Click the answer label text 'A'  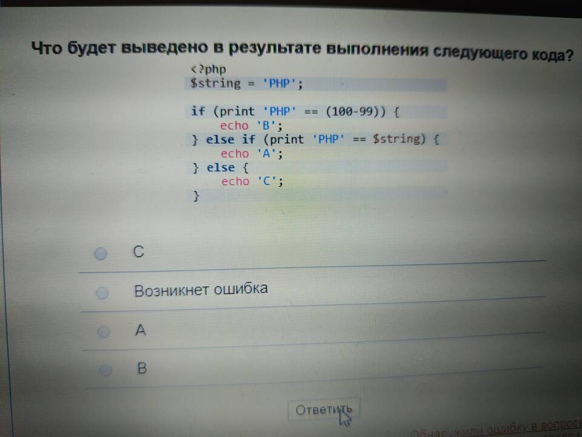[141, 331]
